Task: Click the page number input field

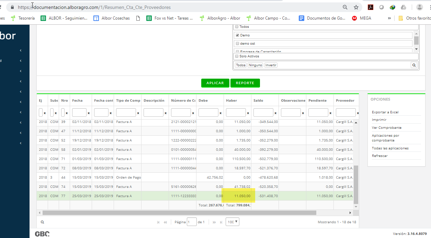Action: click(192, 222)
